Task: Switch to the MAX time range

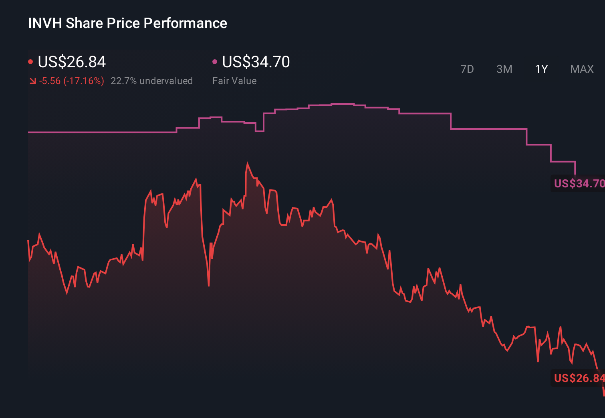Action: tap(581, 69)
